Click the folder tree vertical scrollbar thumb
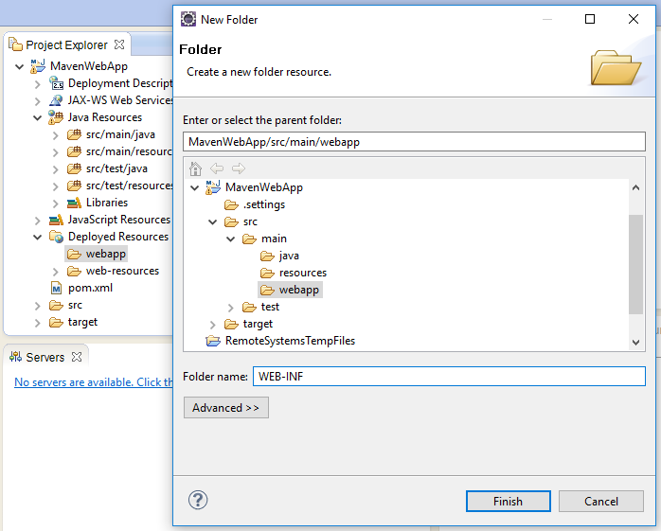Viewport: 661px width, 531px height. [x=635, y=264]
